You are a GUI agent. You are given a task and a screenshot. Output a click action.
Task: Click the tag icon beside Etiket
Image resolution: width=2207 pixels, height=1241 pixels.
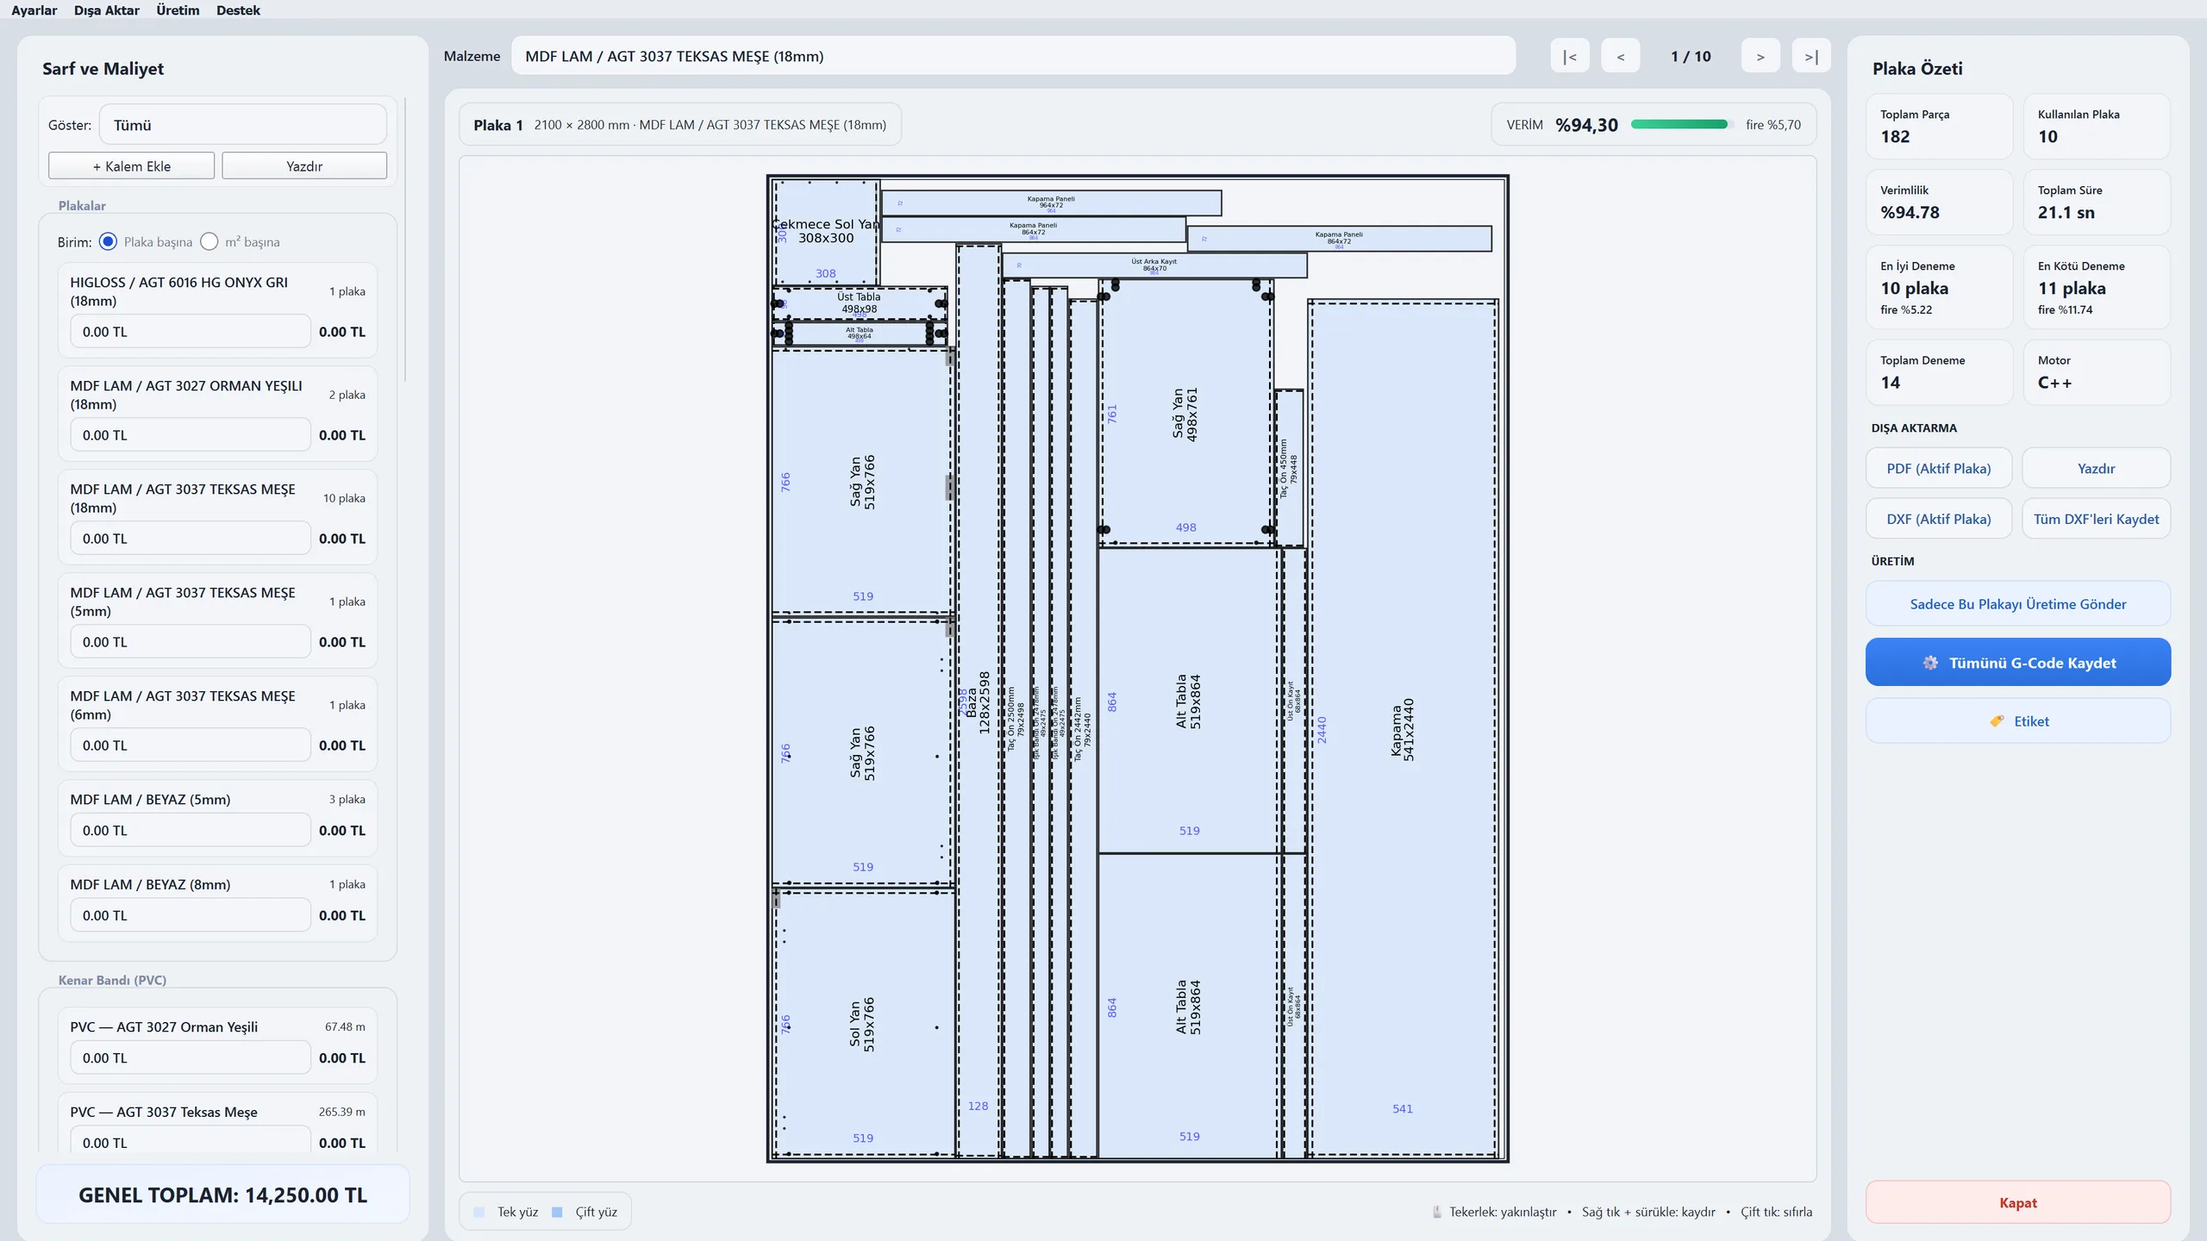tap(1997, 721)
